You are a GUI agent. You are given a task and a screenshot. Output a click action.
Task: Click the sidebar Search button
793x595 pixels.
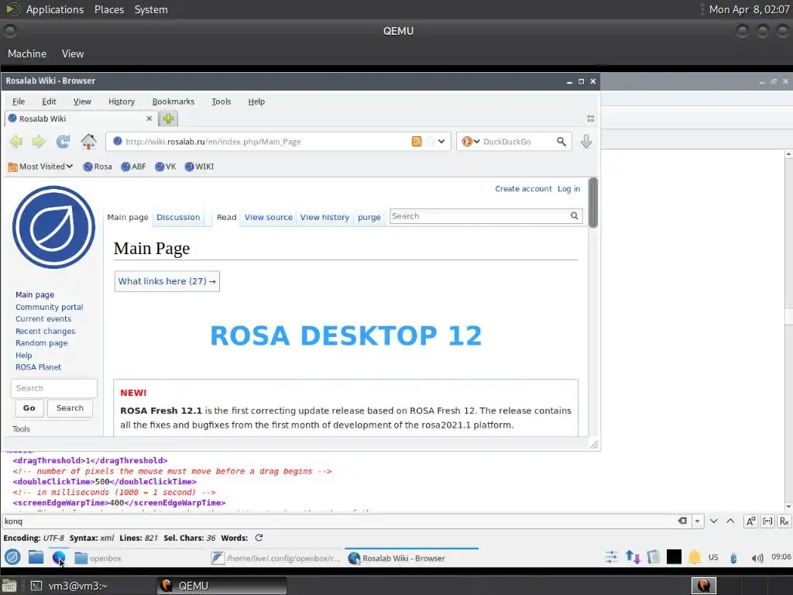point(70,408)
